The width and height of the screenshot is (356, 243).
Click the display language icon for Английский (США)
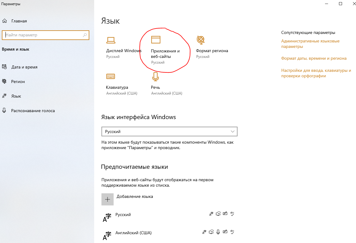coord(204,232)
